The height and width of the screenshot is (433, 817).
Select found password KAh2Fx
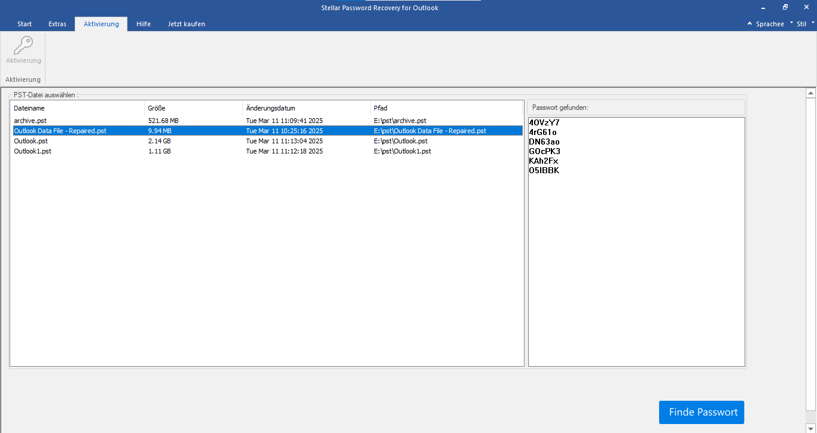tap(544, 161)
